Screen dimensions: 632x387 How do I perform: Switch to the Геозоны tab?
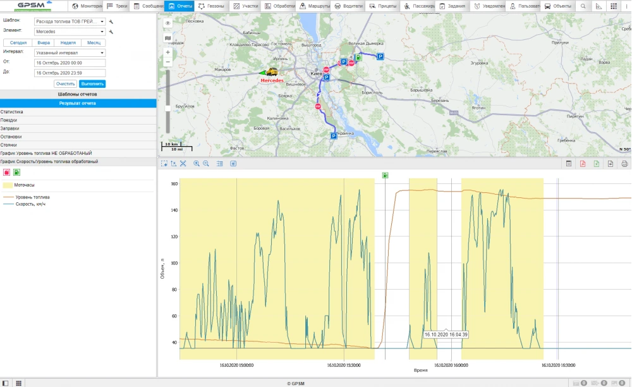point(211,6)
